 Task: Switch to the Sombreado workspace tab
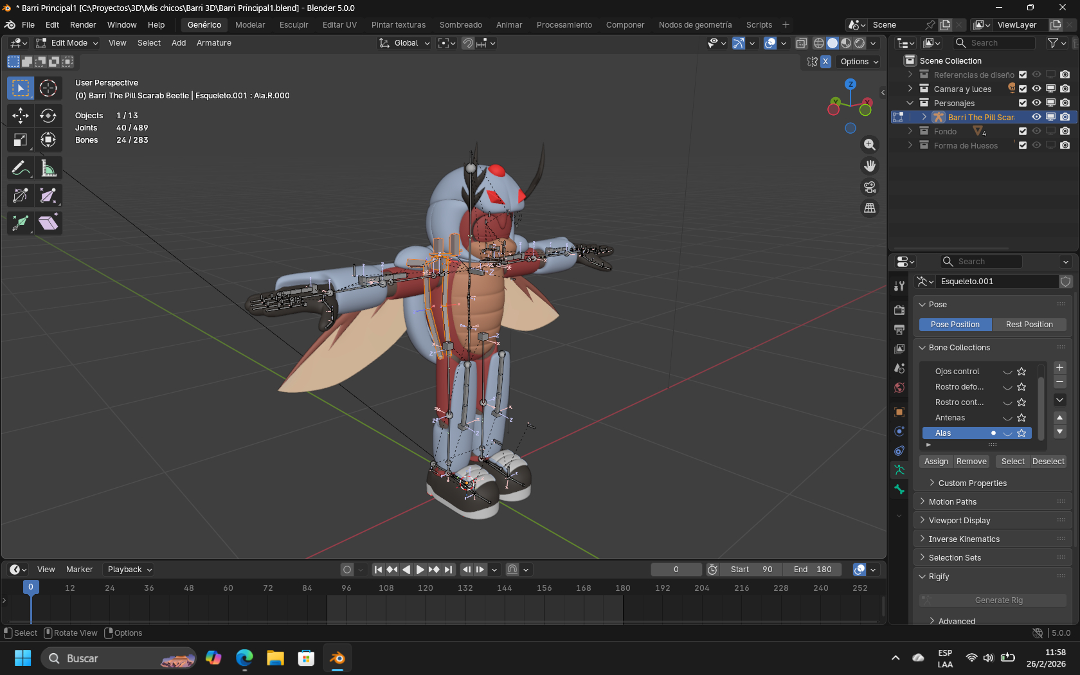[460, 25]
